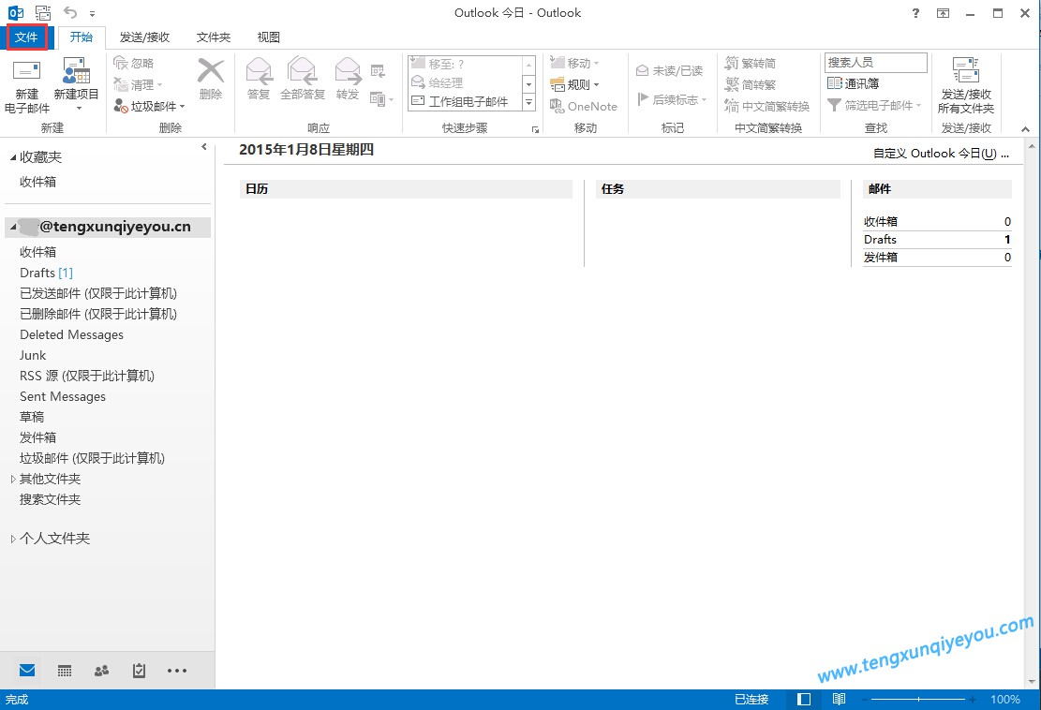The image size is (1041, 710).
Task: Open 自定义 Outlook 今日(U) link
Action: pos(941,154)
